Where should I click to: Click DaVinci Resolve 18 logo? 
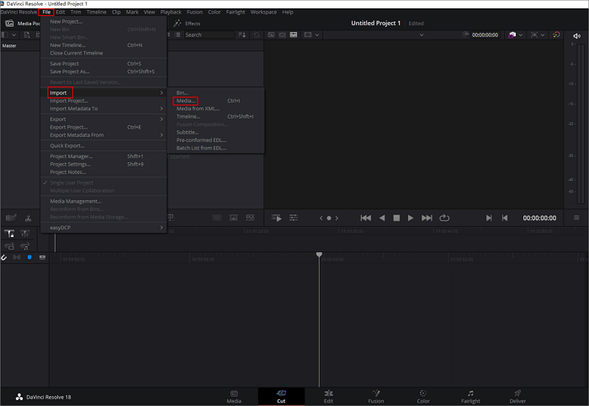tap(43, 397)
